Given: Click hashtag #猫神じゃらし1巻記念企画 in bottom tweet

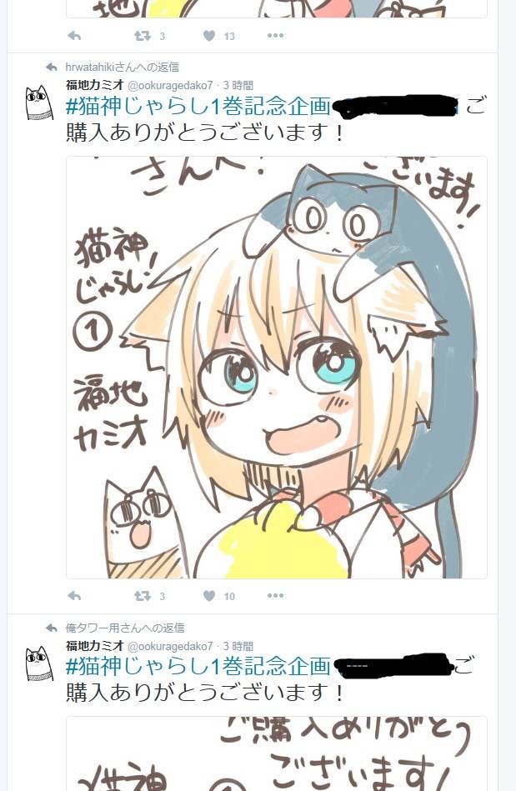Looking at the screenshot, I should [198, 667].
